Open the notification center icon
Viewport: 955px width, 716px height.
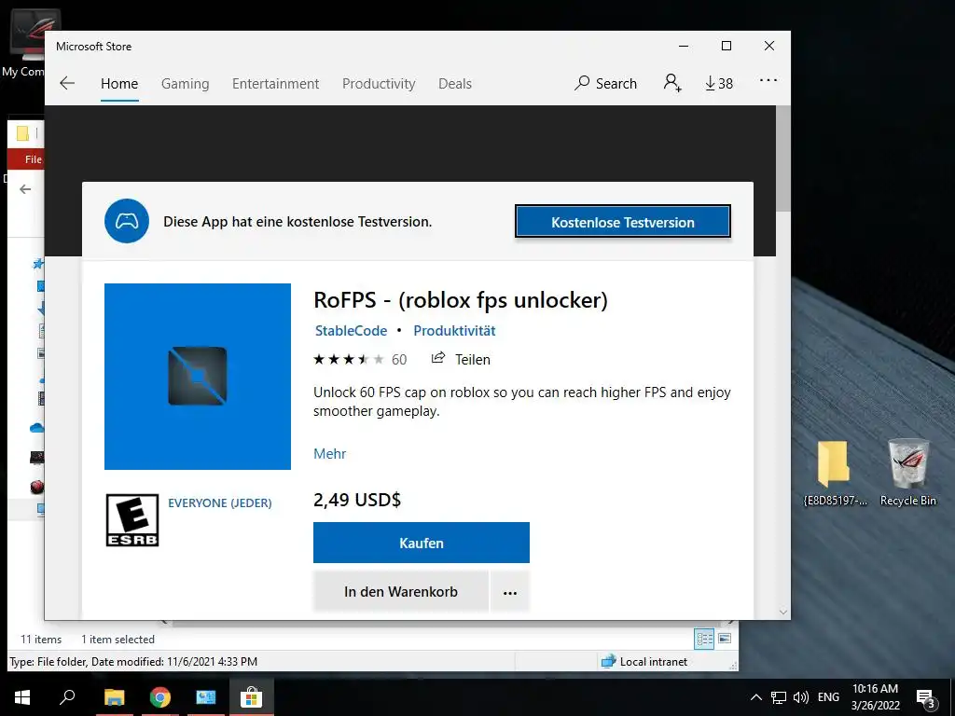926,697
